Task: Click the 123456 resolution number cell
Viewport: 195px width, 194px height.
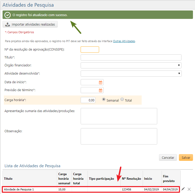Action: pyautogui.click(x=132, y=189)
